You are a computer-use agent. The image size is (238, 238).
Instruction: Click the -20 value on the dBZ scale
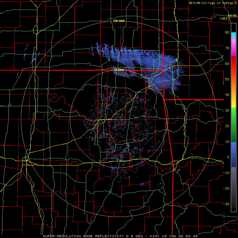click(x=226, y=188)
